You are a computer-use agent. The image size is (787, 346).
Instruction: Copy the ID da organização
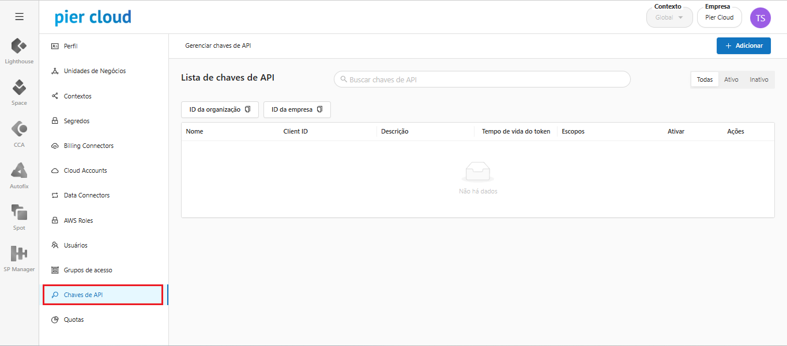(220, 109)
